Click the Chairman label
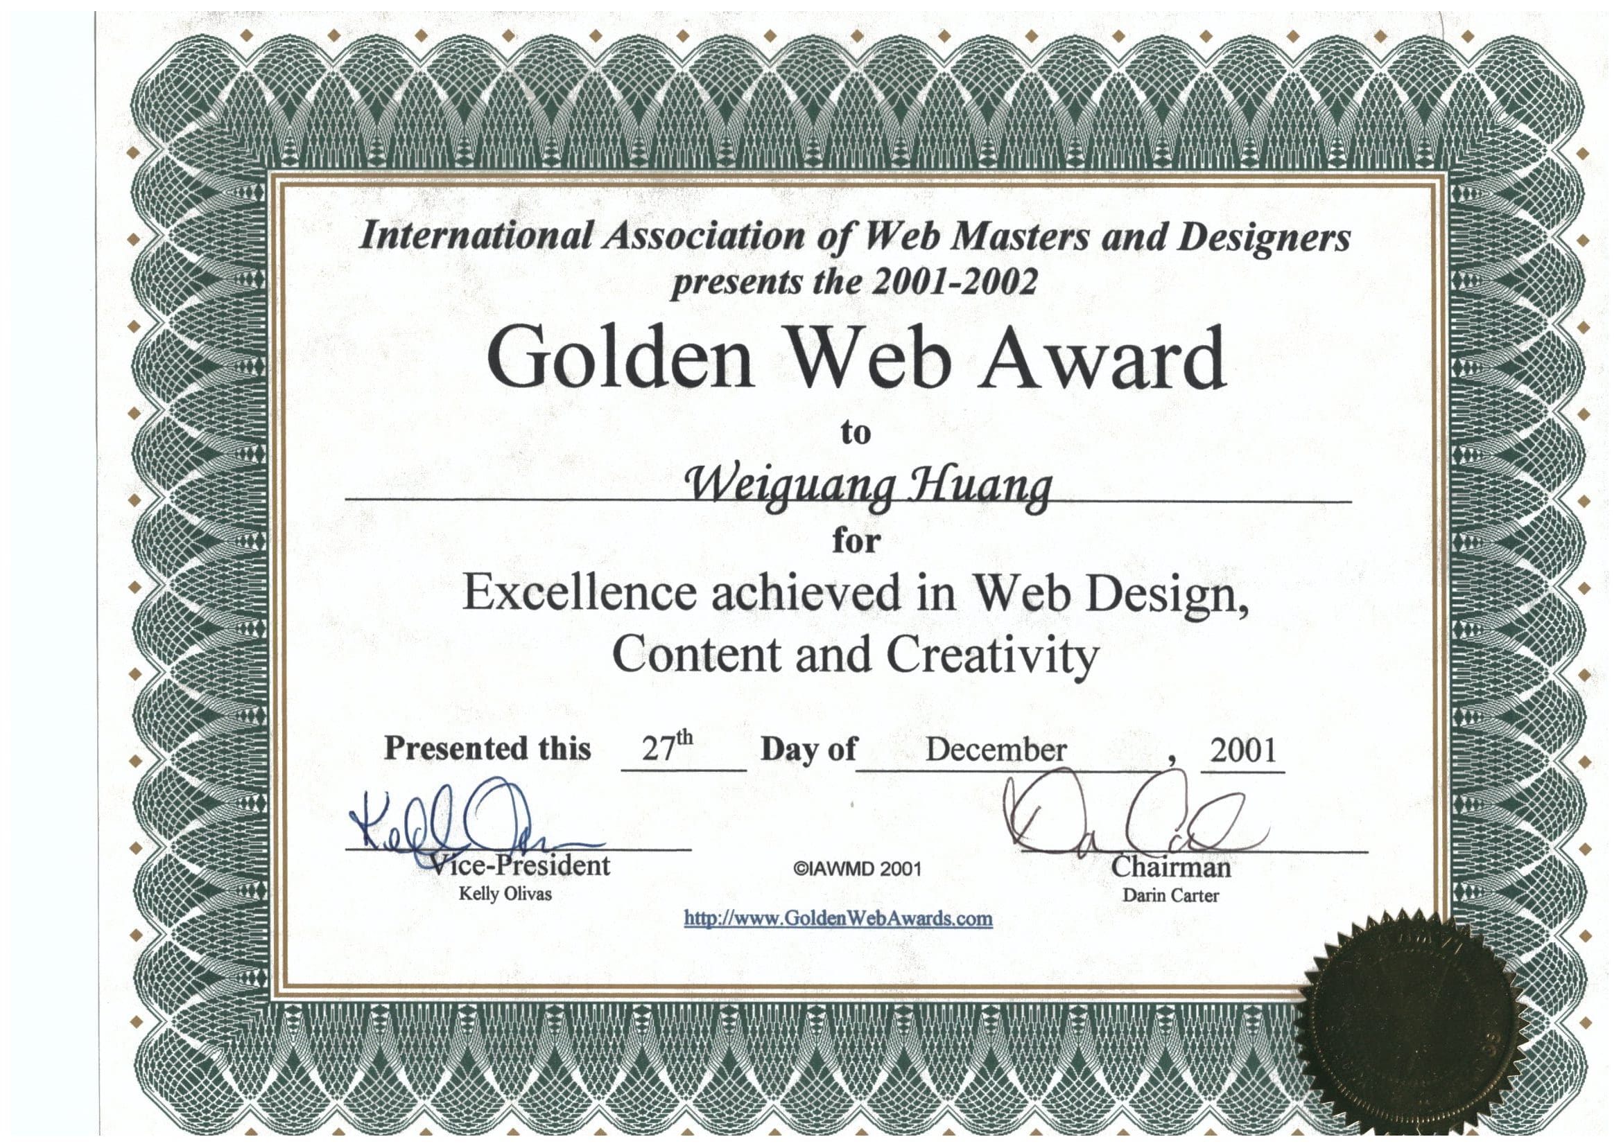Screen dimensions: 1621x1146 1170,867
